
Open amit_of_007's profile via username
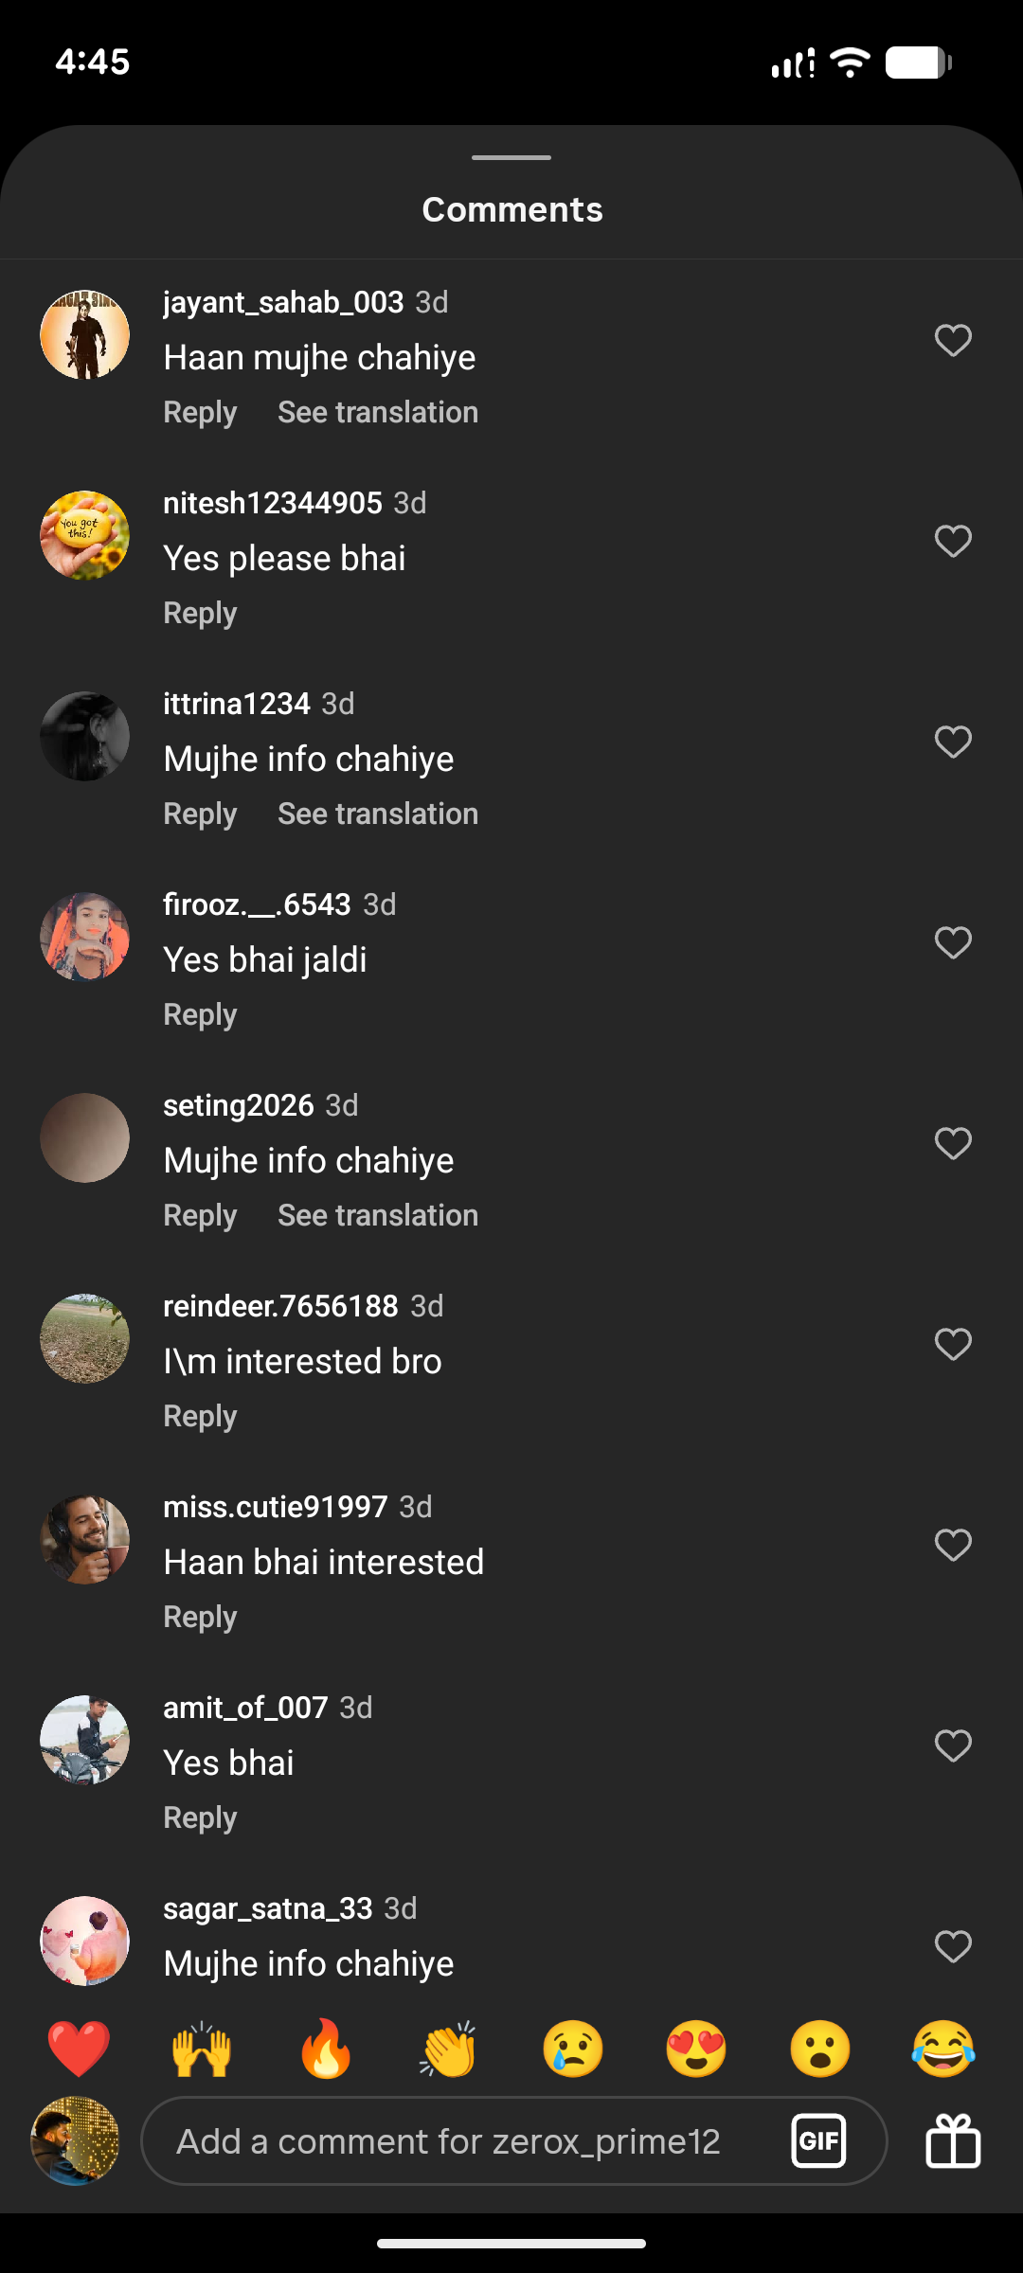tap(245, 1708)
